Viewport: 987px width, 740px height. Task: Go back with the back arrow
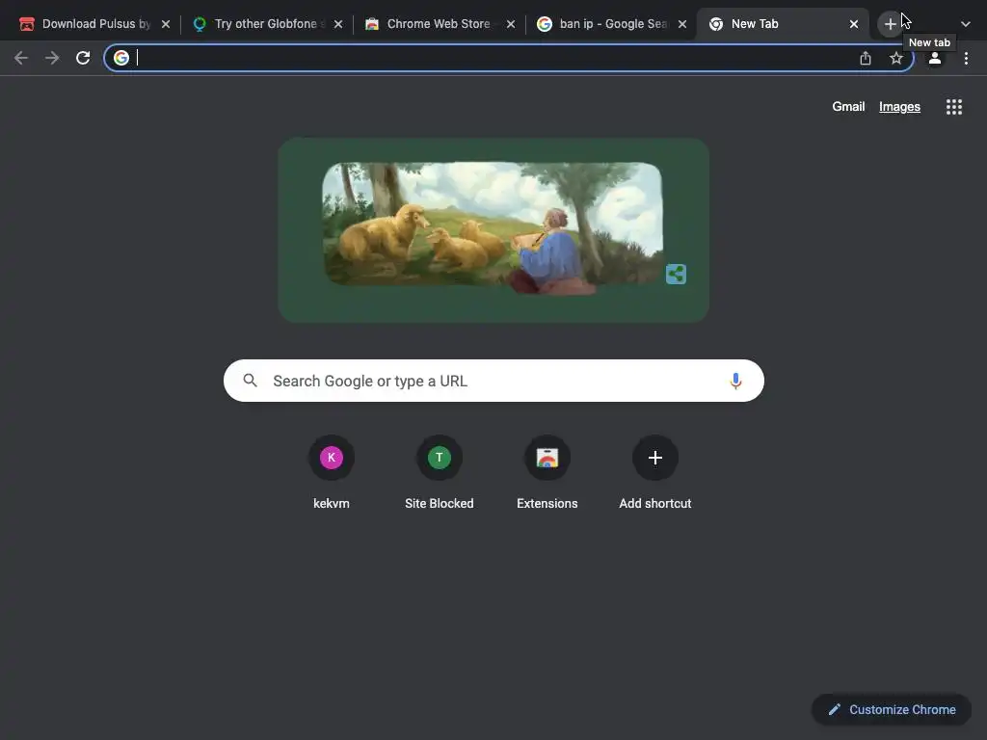[x=21, y=59]
